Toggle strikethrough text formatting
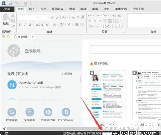This screenshot has height=135, width=161. point(37,25)
